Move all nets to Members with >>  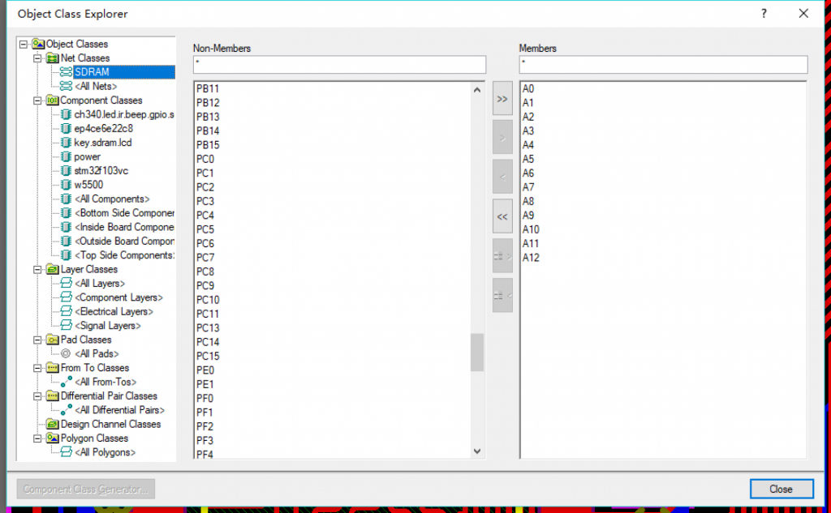point(502,99)
